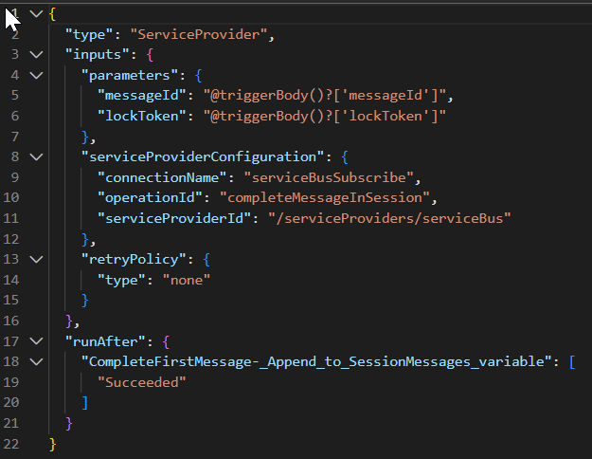Click the closing bracket on line 20
The image size is (592, 459).
point(85,403)
